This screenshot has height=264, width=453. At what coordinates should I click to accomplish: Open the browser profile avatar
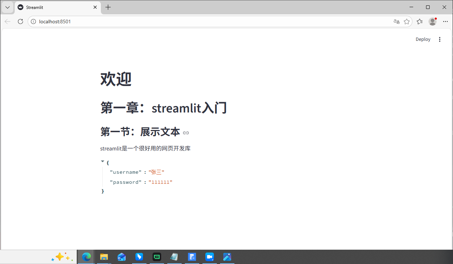(x=433, y=21)
